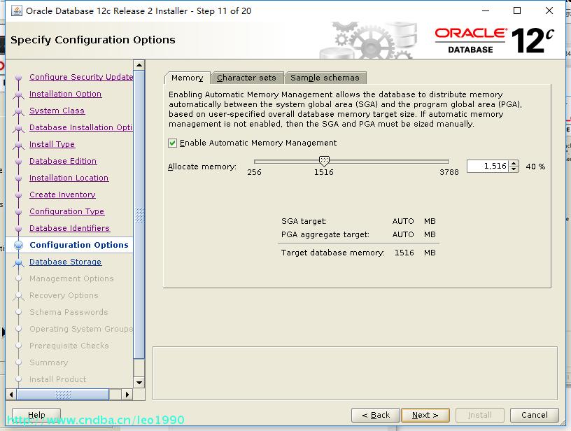Go to Database Installation Options step

click(x=81, y=127)
